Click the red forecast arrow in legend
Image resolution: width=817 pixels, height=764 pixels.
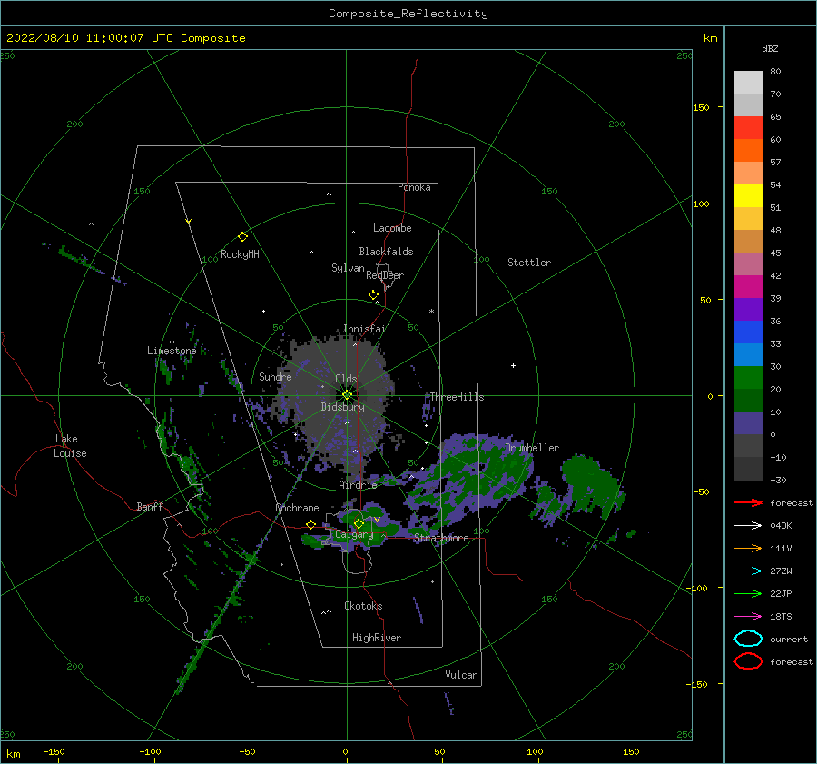(x=748, y=502)
